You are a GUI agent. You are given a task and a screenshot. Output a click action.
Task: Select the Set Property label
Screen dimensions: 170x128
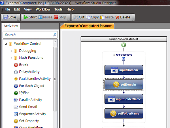[x=29, y=121]
